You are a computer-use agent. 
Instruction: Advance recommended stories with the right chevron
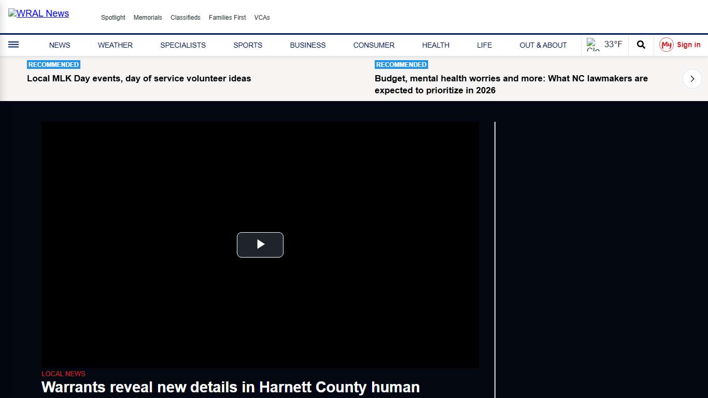692,79
